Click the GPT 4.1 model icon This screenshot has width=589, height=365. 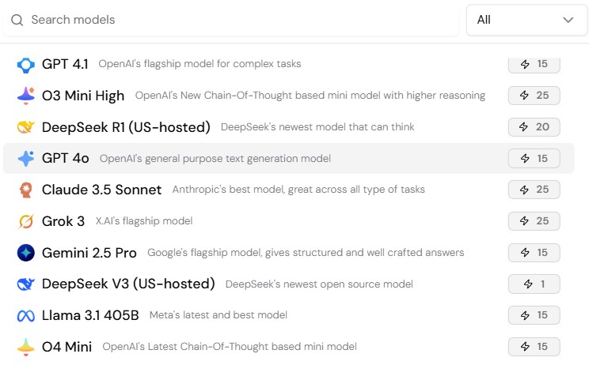[25, 64]
